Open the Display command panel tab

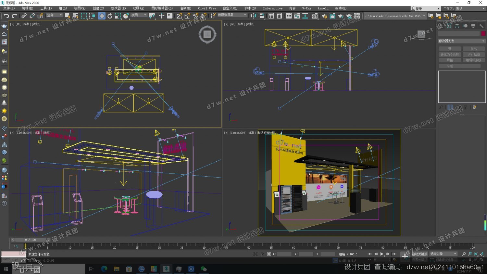[473, 26]
